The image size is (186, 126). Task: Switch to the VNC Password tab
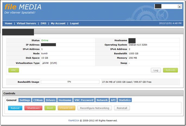point(84,100)
